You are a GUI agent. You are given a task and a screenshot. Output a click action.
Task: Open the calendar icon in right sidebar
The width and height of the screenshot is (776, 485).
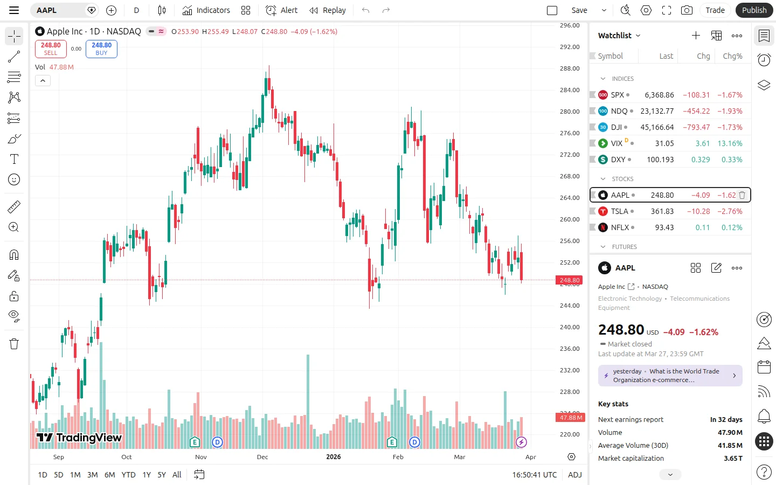764,367
